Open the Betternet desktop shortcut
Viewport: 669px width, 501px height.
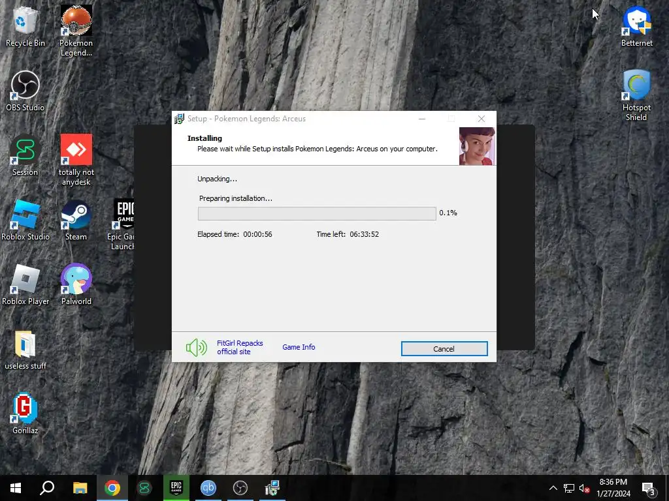tap(636, 26)
